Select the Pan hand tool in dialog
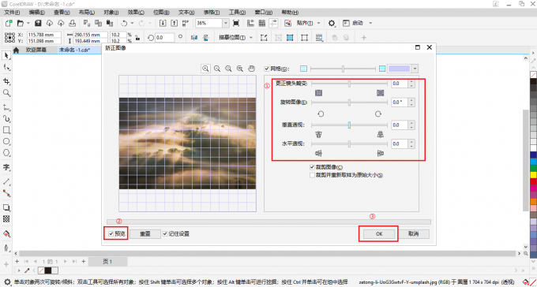The image size is (537, 287). pos(251,69)
